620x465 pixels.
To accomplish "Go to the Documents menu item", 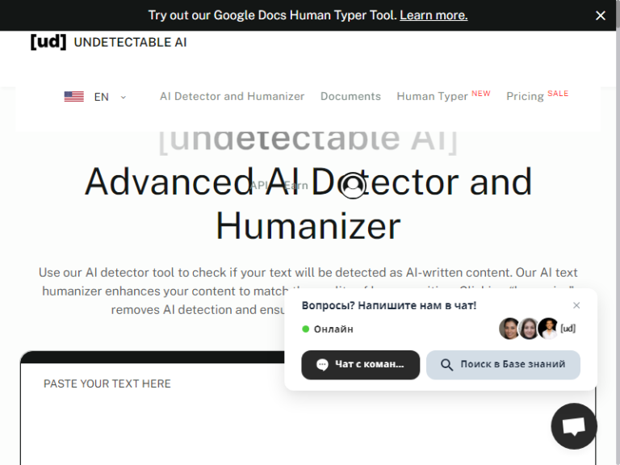I will coord(350,96).
